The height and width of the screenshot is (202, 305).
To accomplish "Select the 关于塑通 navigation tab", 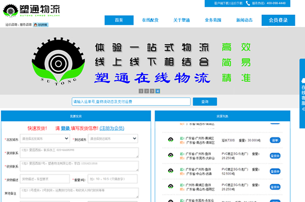I will [x=181, y=20].
